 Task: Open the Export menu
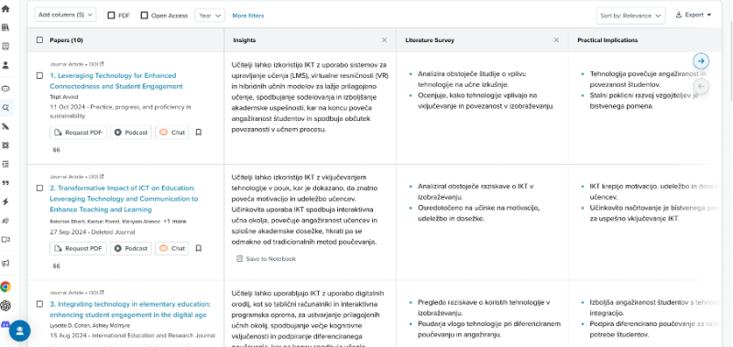point(694,15)
